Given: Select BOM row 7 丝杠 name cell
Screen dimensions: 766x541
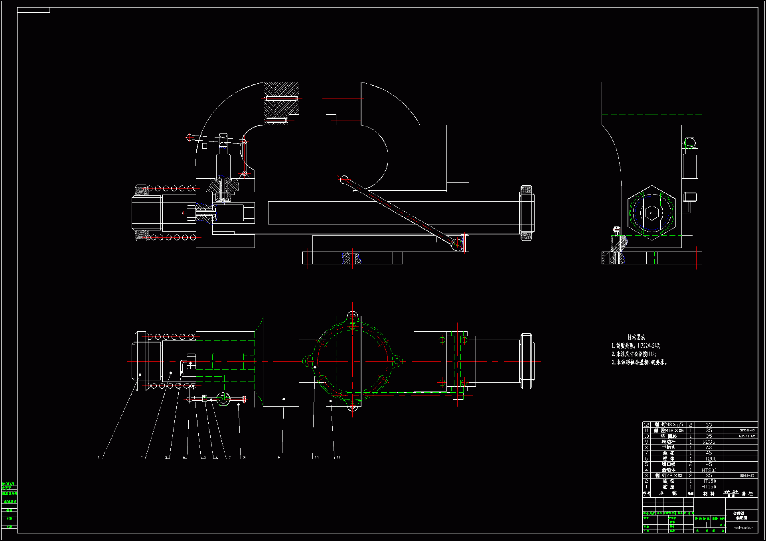Looking at the screenshot, I should tap(668, 453).
